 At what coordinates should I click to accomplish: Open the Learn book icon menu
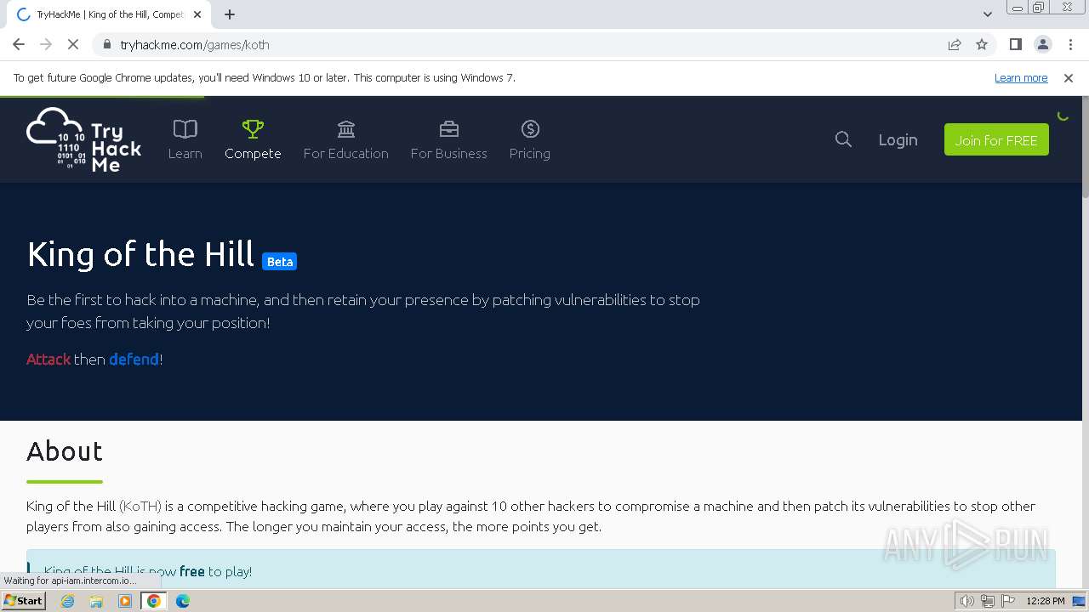185,140
